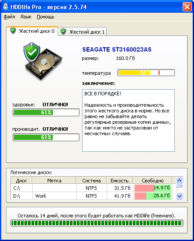Click the здоровье 61% progress bar

pos(46,112)
